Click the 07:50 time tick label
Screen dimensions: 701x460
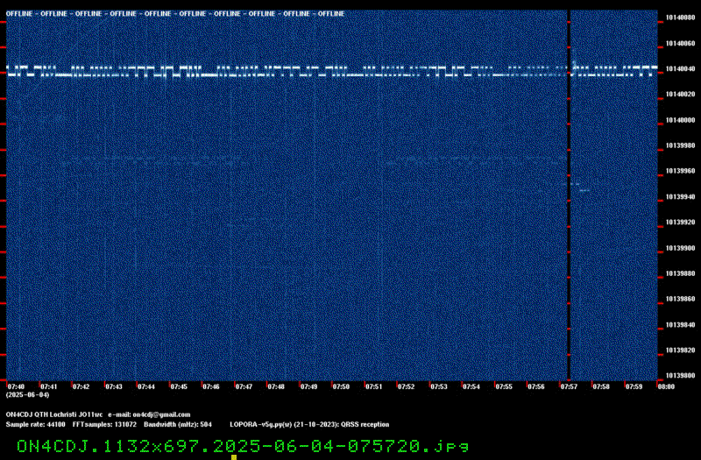tap(341, 386)
